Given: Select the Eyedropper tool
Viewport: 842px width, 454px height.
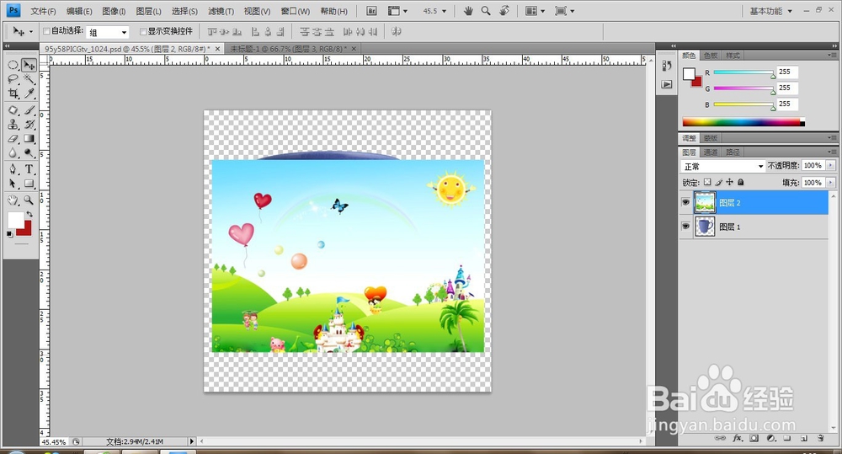Looking at the screenshot, I should click(x=29, y=93).
